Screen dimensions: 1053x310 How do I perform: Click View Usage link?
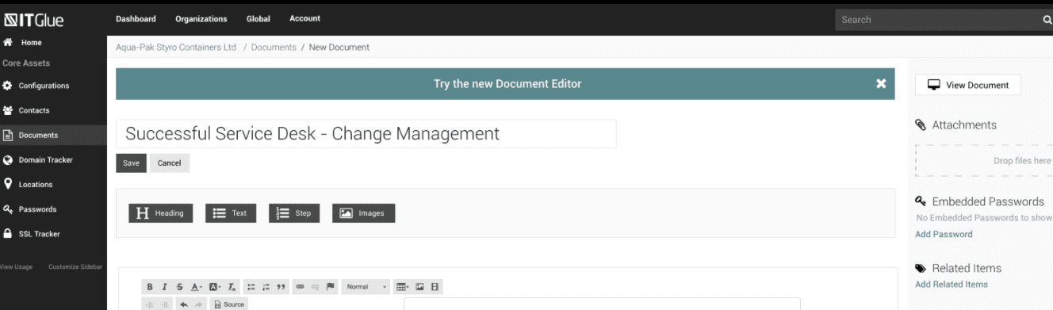coord(16,266)
